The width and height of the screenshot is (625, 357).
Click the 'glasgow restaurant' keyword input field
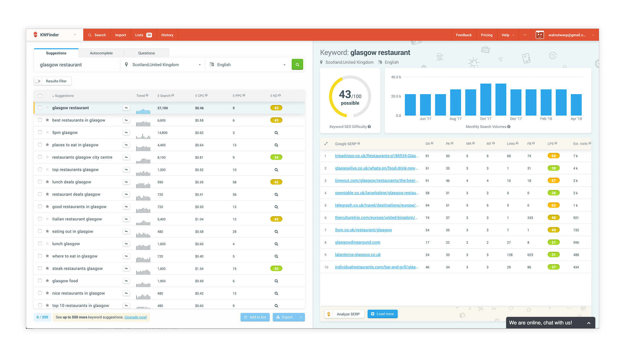[77, 65]
